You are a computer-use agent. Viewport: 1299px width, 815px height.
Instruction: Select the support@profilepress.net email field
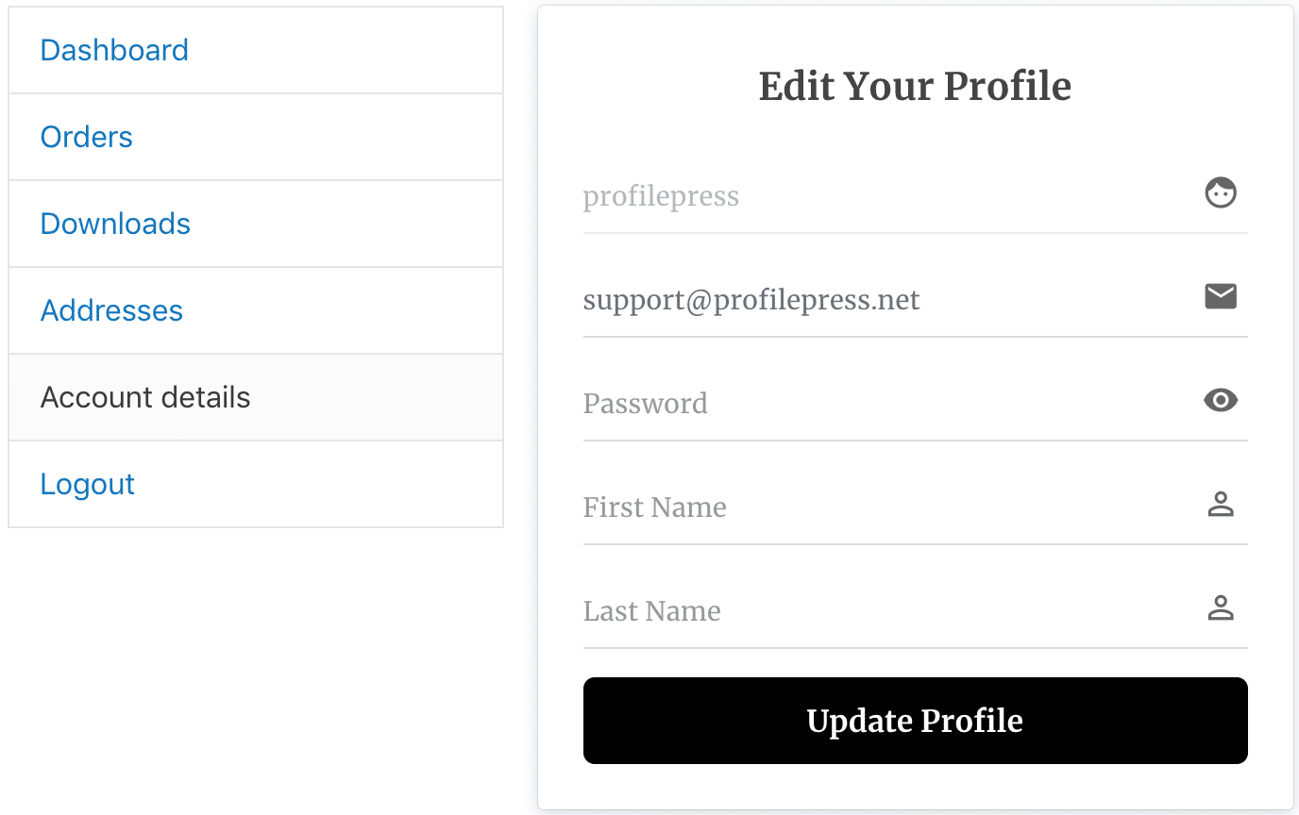916,298
